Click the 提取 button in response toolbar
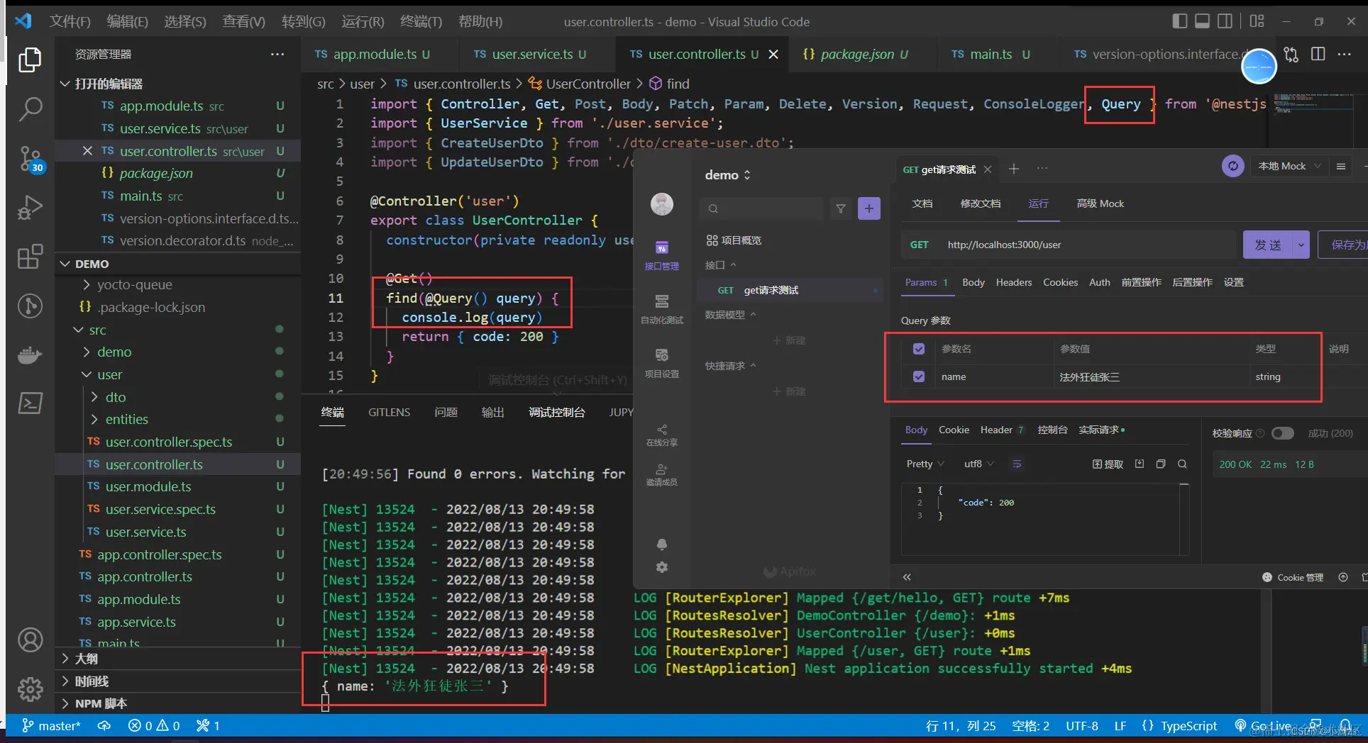The image size is (1368, 743). 1108,464
